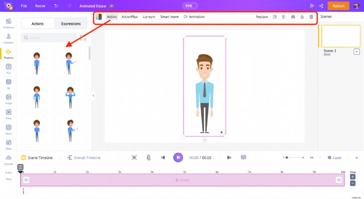Viewport: 364px width, 199px height.
Task: Preview the video with the top play icon
Action: [312, 6]
